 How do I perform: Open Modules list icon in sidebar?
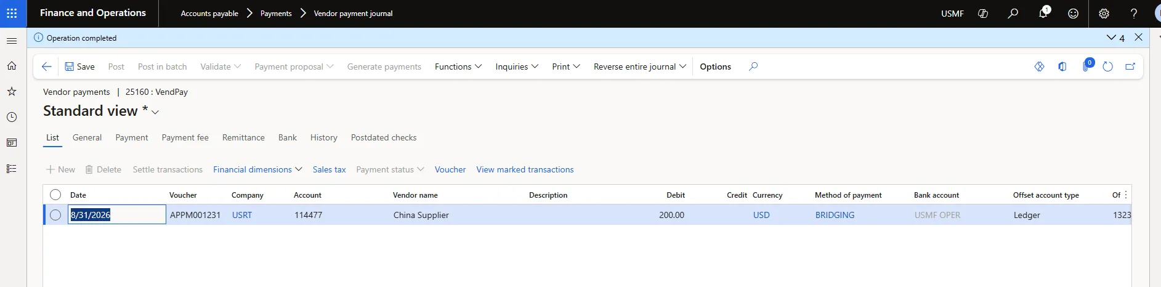coord(12,169)
